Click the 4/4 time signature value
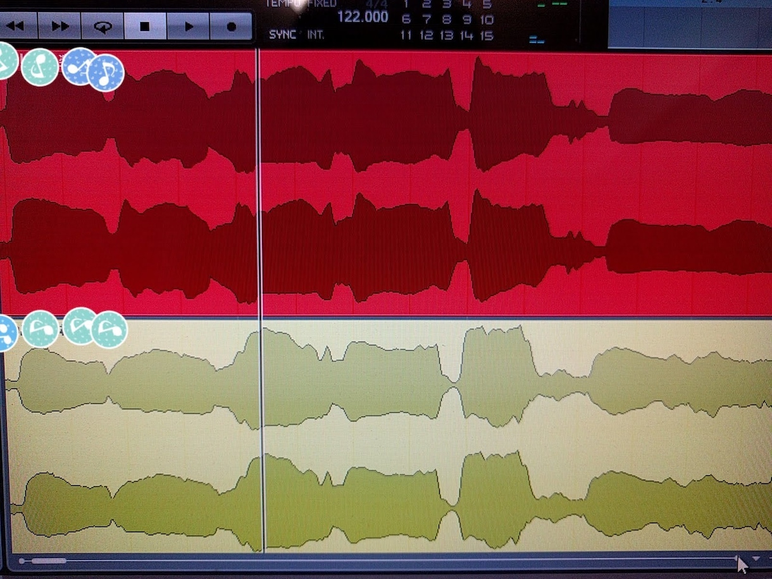The width and height of the screenshot is (772, 579). tap(376, 4)
